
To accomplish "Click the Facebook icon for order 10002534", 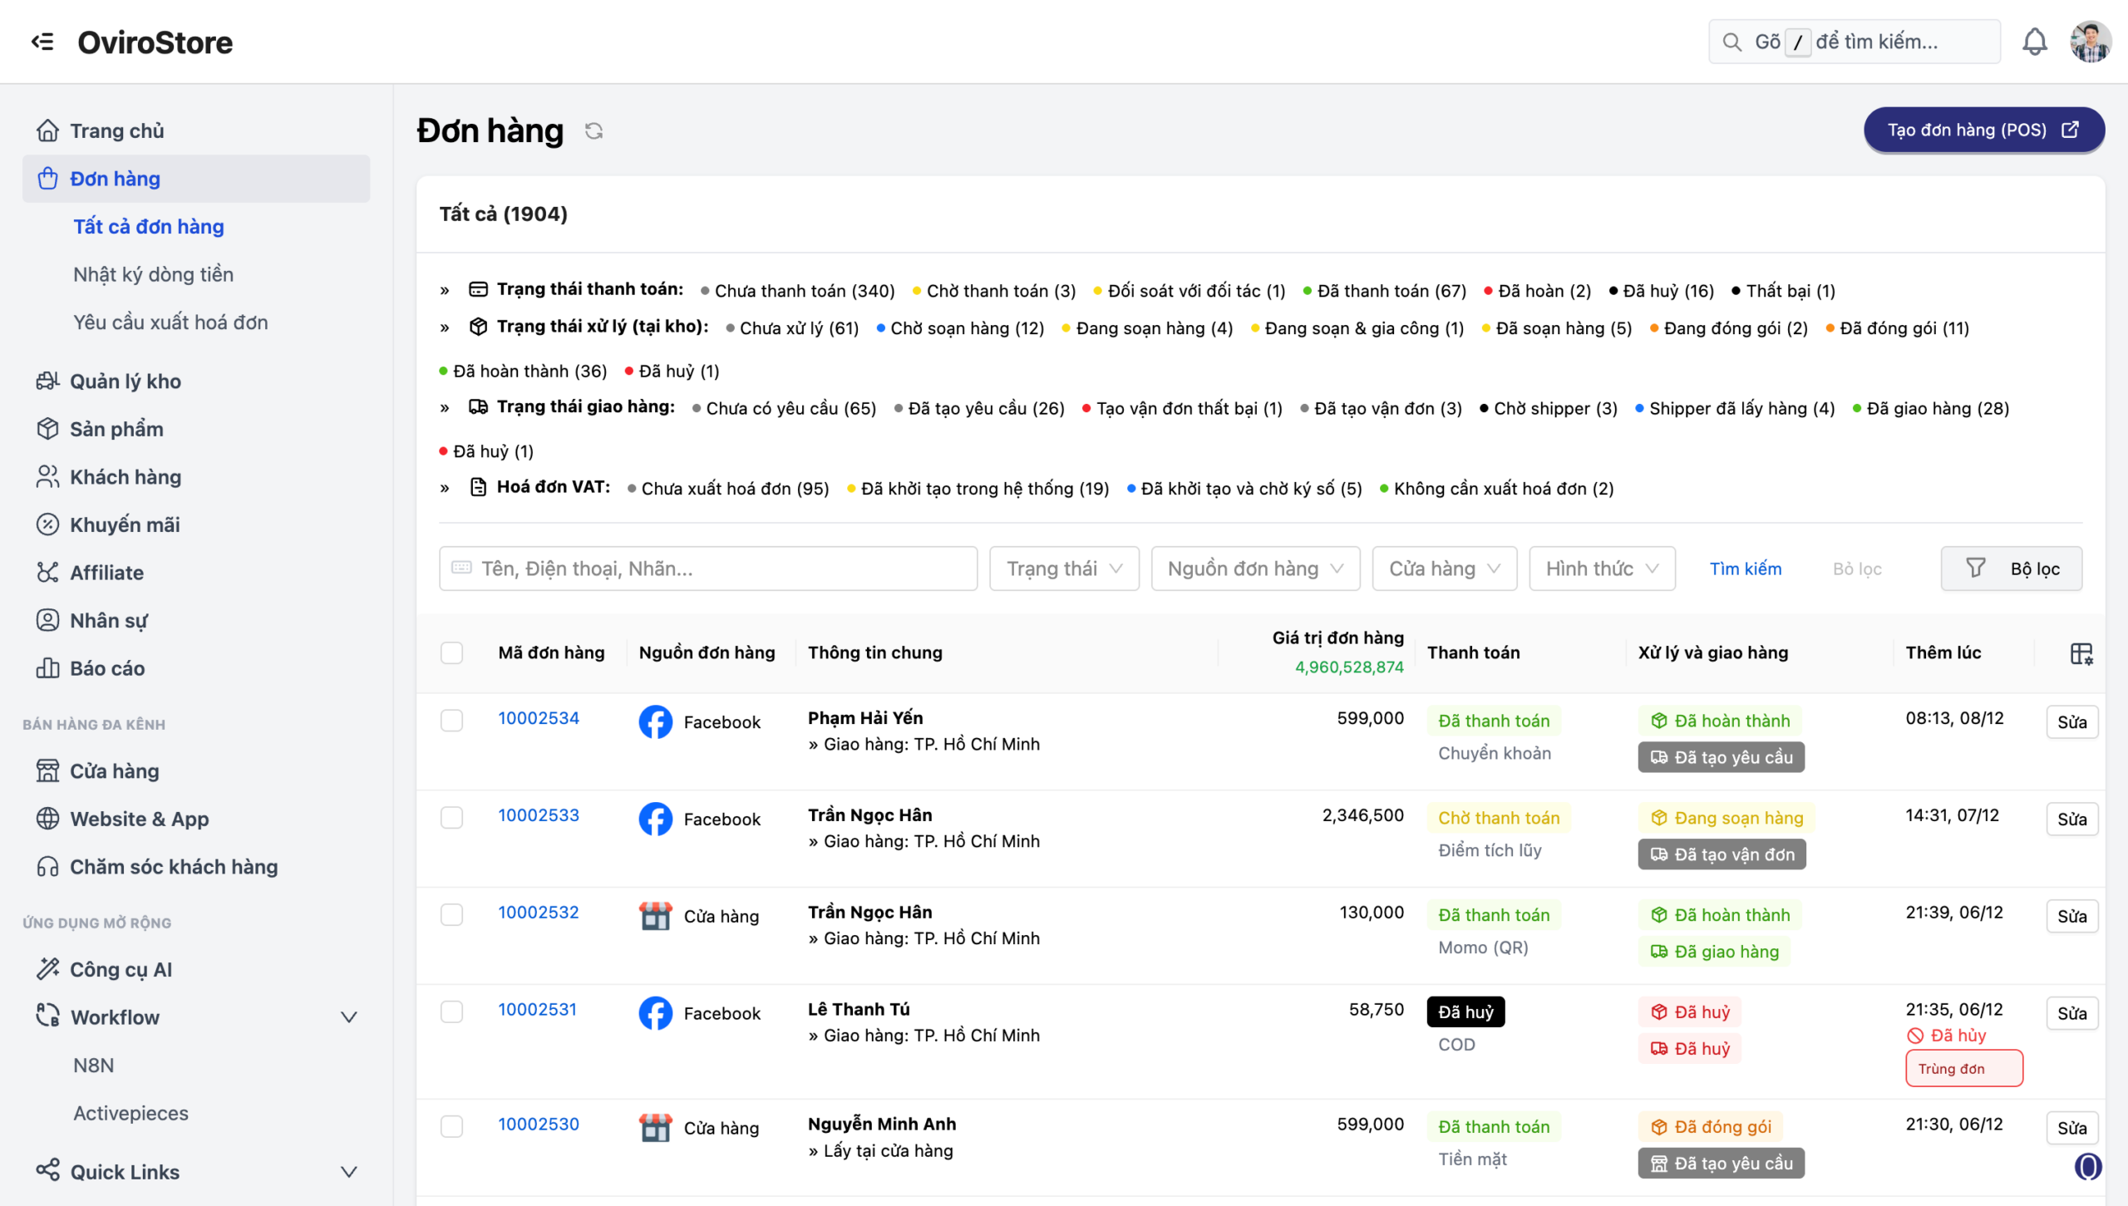I will tap(655, 721).
